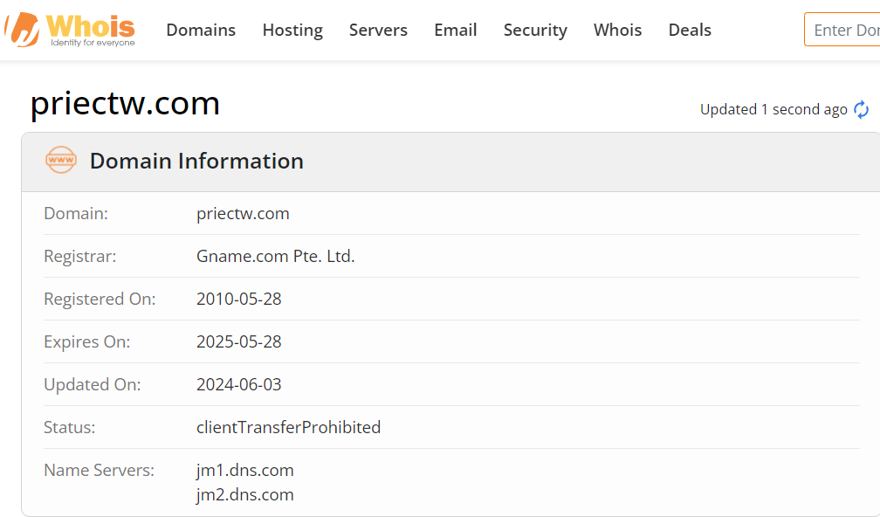Open the Security menu

coord(535,30)
